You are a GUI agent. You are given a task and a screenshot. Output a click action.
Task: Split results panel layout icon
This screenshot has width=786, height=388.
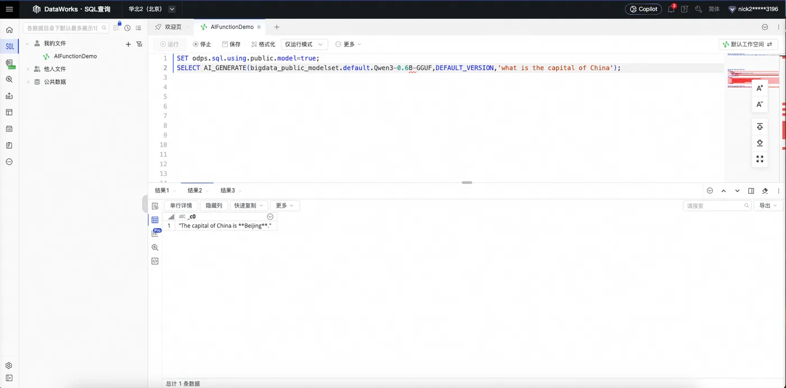pyautogui.click(x=751, y=191)
